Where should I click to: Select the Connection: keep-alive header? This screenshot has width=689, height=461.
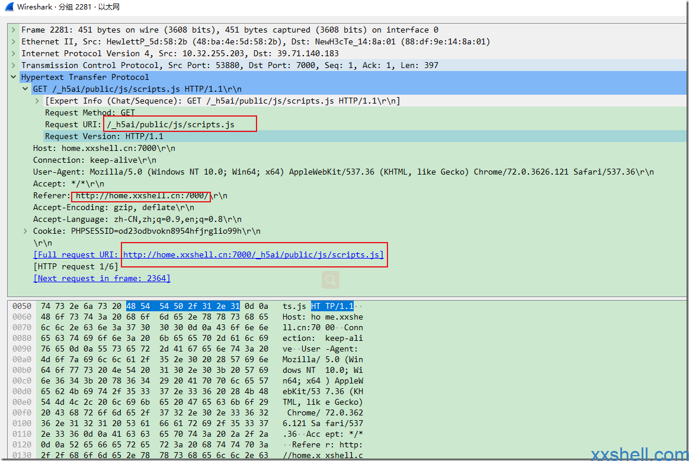click(x=94, y=160)
